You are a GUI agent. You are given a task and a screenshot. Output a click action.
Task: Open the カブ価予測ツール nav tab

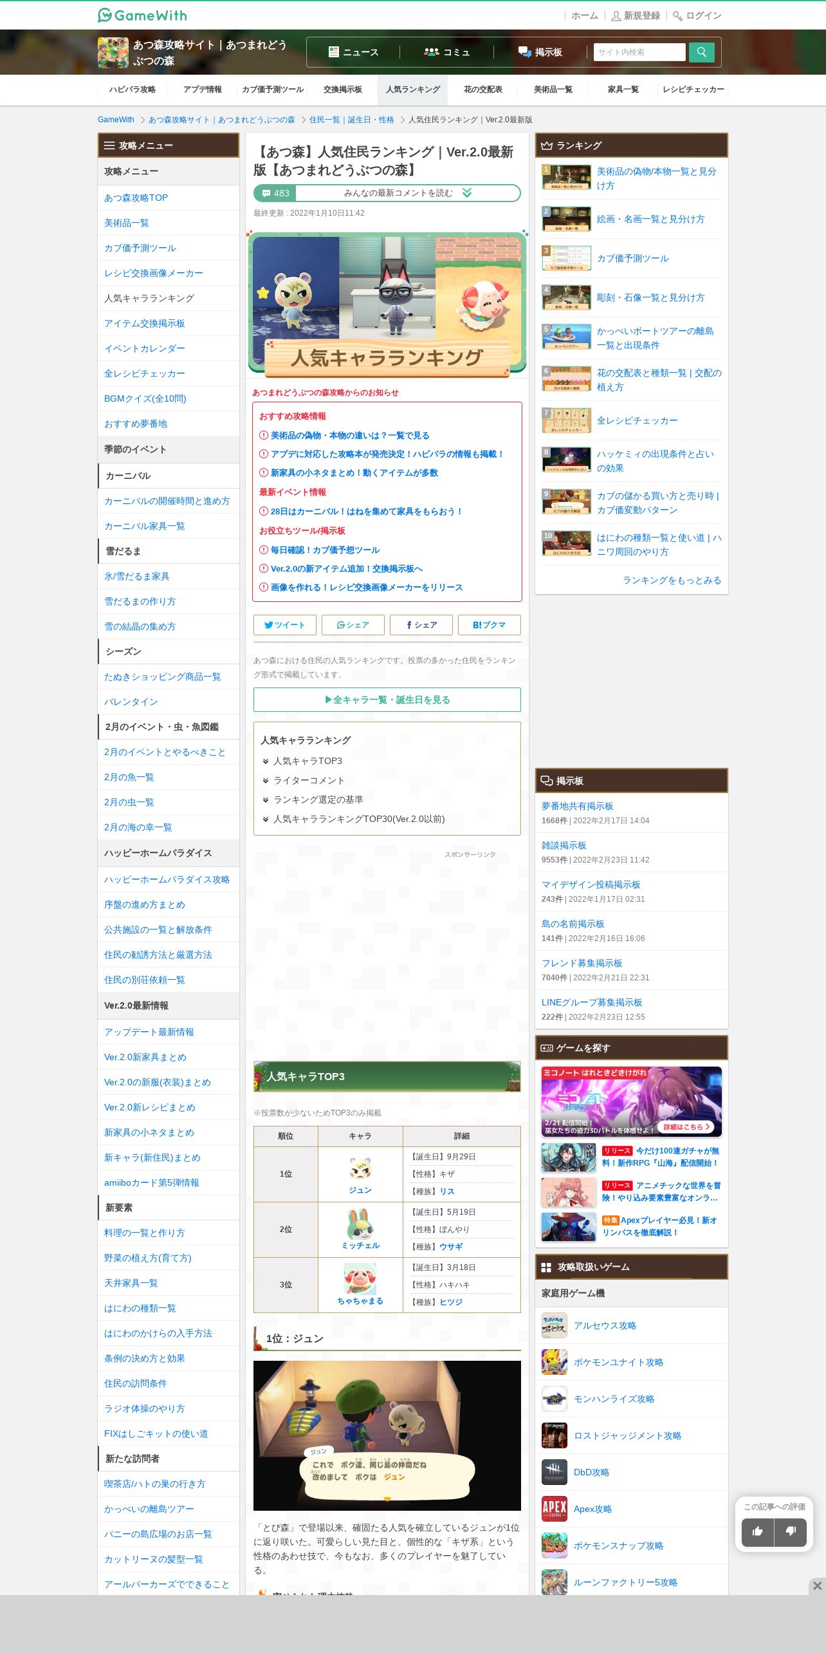[273, 89]
